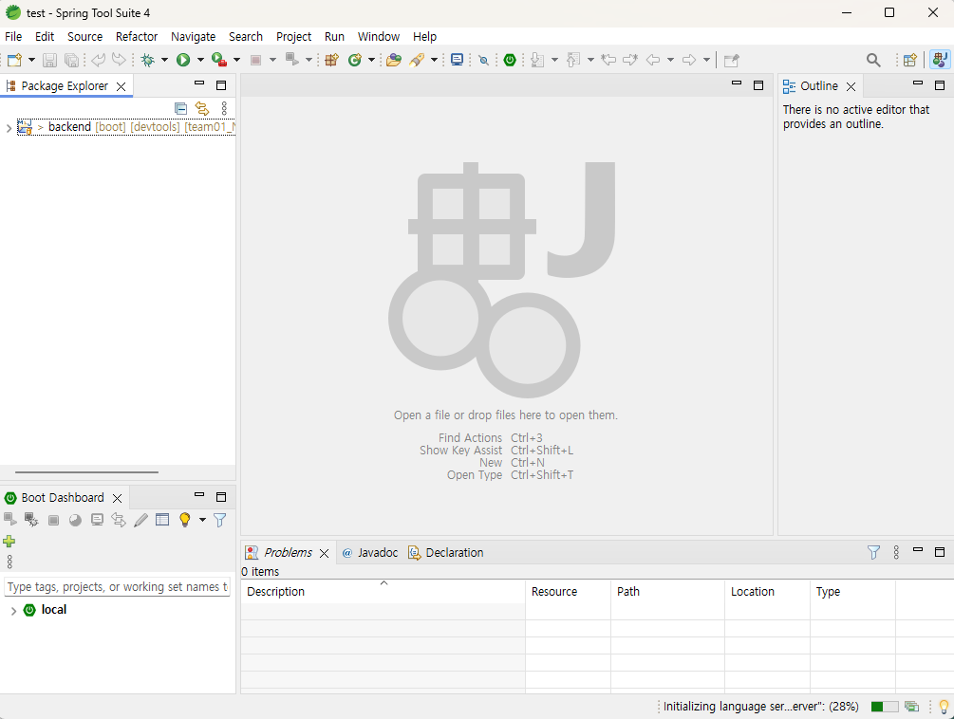Open the Refactor menu
Image resolution: width=954 pixels, height=719 pixels.
pyautogui.click(x=137, y=36)
